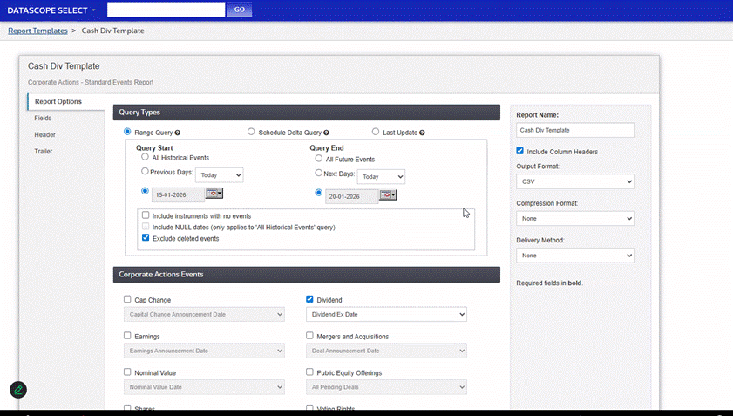The height and width of the screenshot is (416, 733).
Task: Check Public Equity Offerings checkbox
Action: (309, 372)
